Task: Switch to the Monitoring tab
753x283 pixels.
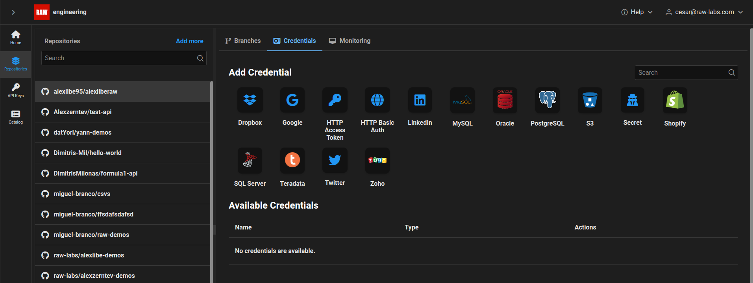Action: (x=350, y=41)
